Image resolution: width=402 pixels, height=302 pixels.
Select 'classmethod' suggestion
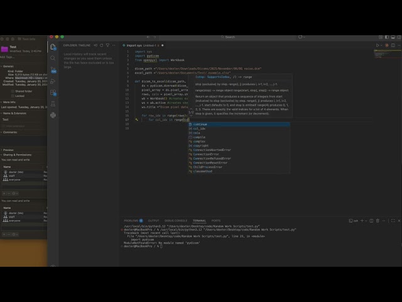coord(239,171)
